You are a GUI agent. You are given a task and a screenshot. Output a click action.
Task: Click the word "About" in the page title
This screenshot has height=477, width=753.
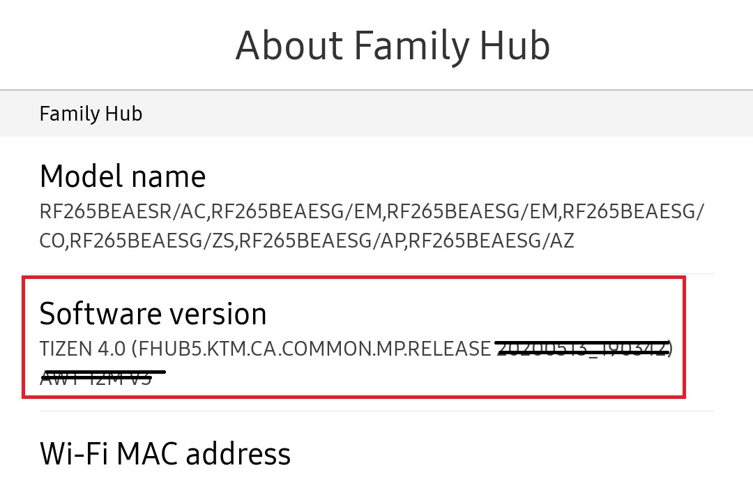coord(289,45)
